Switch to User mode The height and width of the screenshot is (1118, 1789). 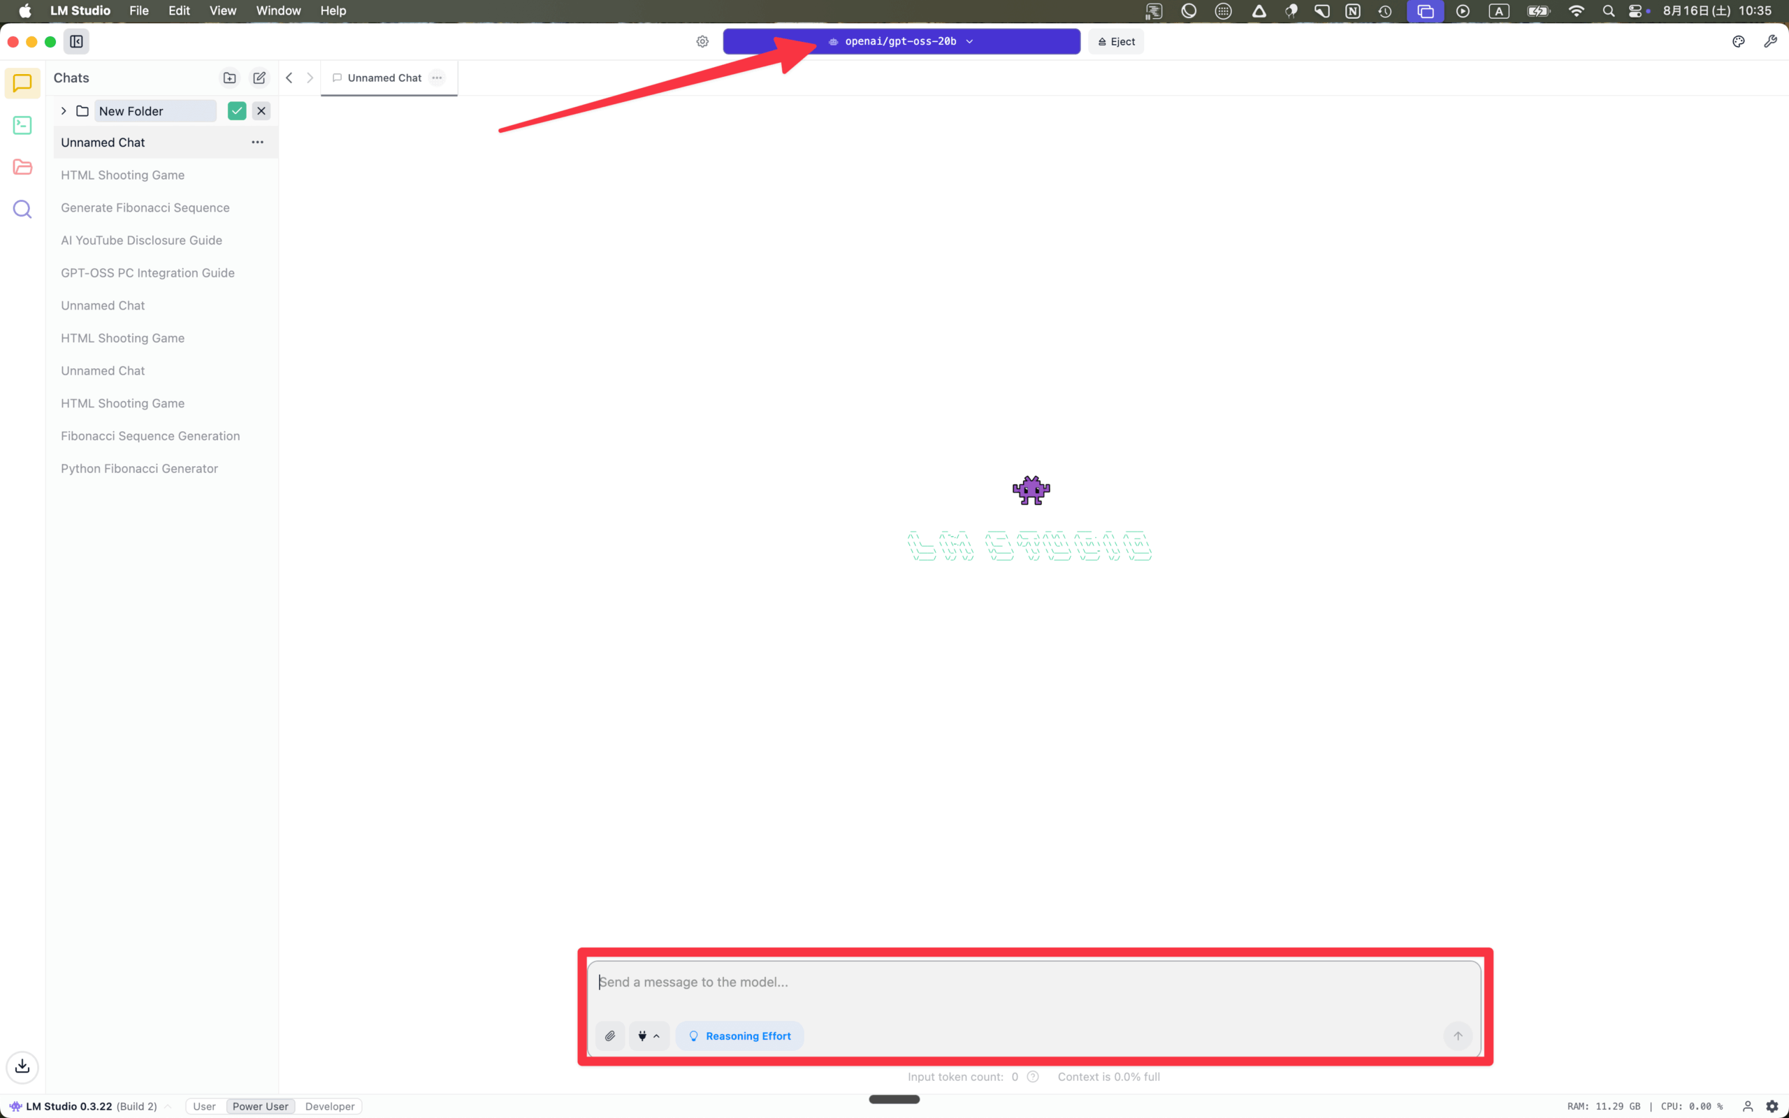[204, 1106]
